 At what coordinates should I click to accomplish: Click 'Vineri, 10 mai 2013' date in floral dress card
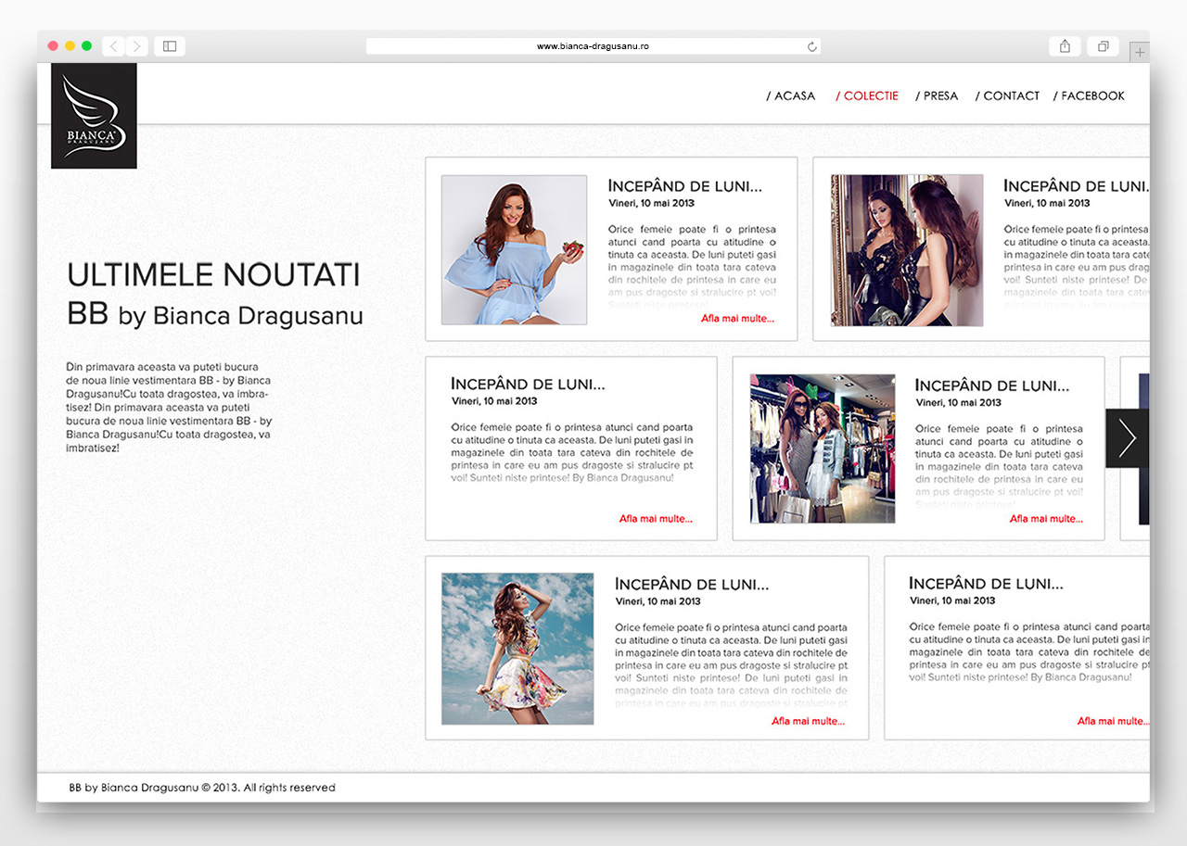[657, 601]
